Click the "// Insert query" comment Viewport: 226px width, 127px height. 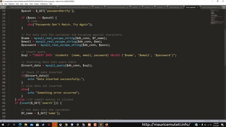(x=33, y=52)
